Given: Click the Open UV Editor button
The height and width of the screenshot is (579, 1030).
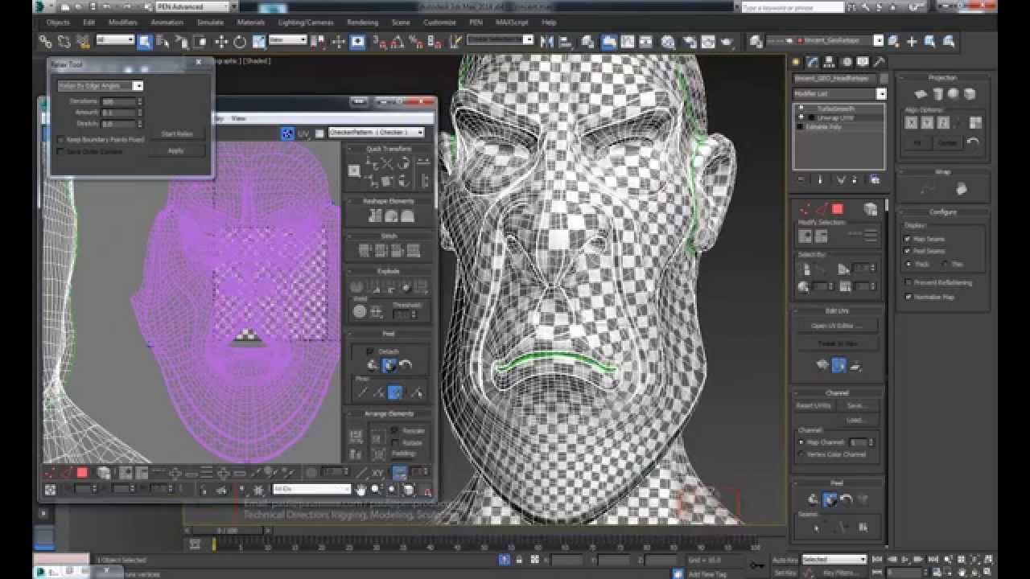Looking at the screenshot, I should 837,326.
